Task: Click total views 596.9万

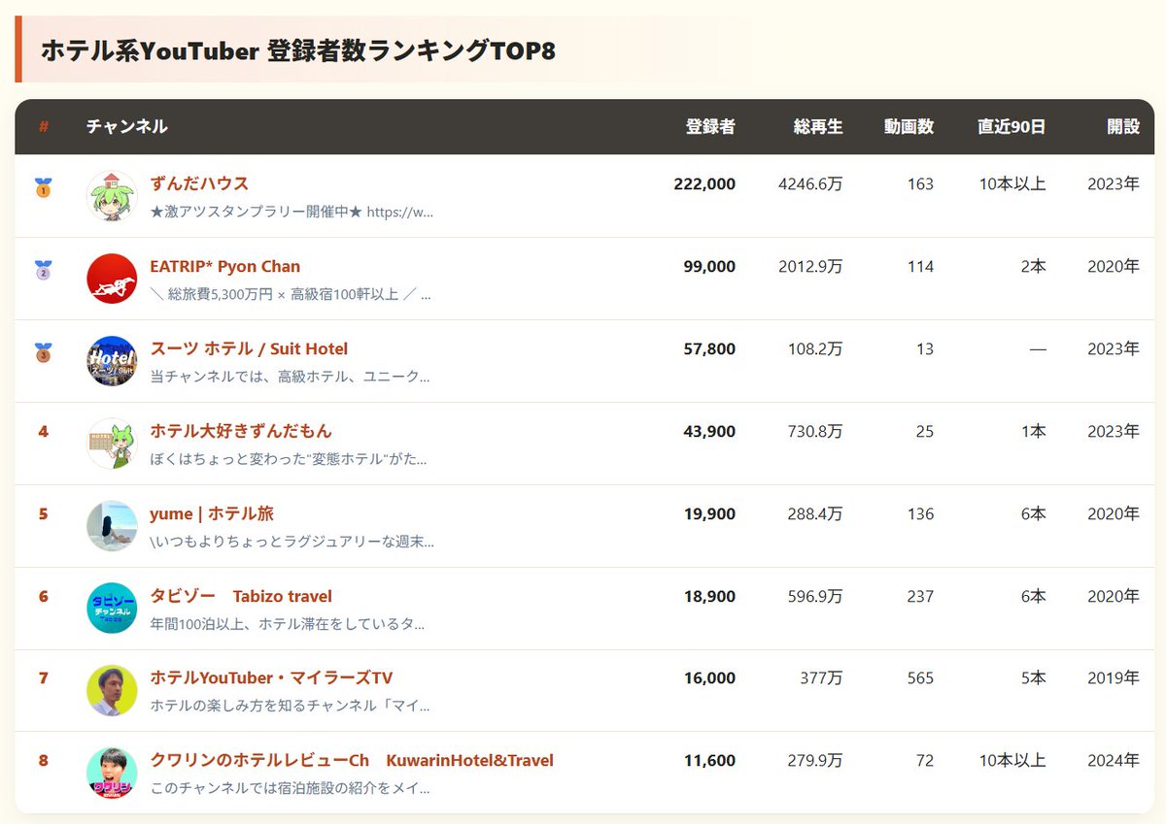Action: [815, 596]
